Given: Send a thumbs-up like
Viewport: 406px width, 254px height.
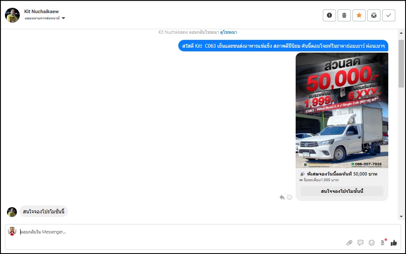Looking at the screenshot, I should 394,242.
